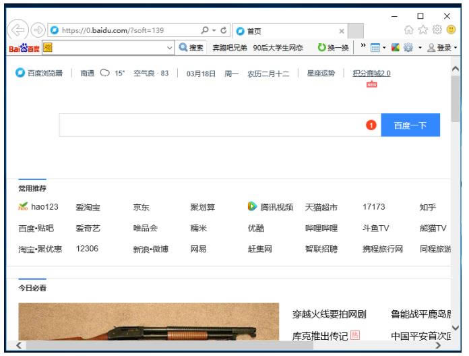Click the Tencent Video link icon
This screenshot has width=469, height=356.
(x=253, y=207)
